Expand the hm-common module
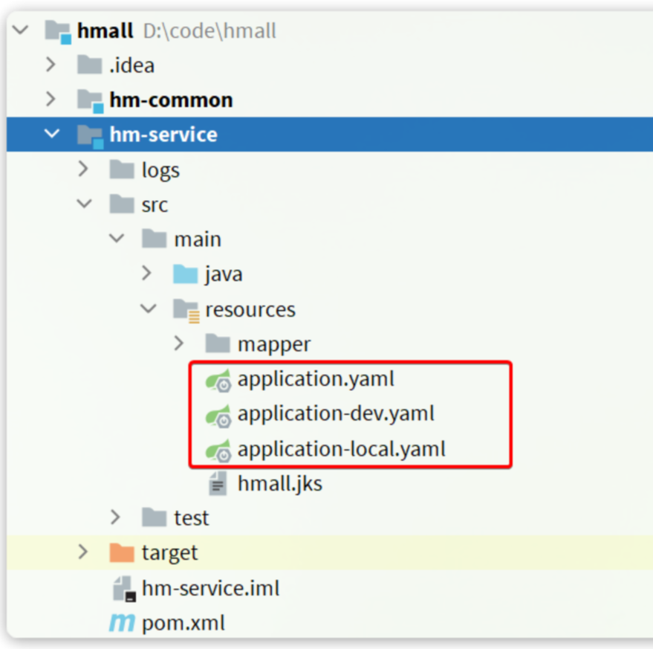653x649 pixels. [x=51, y=99]
